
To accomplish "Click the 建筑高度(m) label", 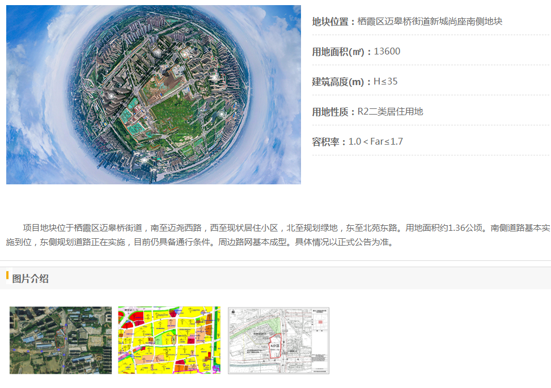I will point(338,82).
